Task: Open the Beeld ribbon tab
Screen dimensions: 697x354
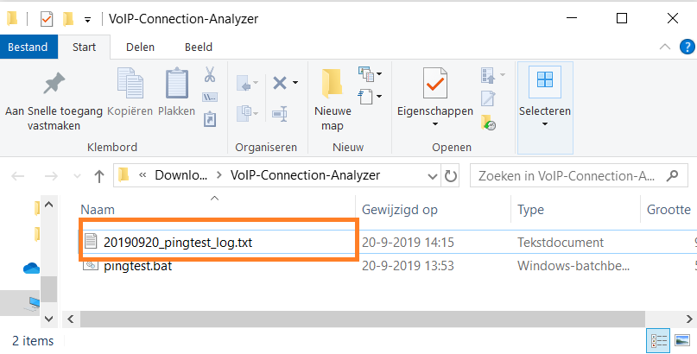Action: (x=198, y=47)
